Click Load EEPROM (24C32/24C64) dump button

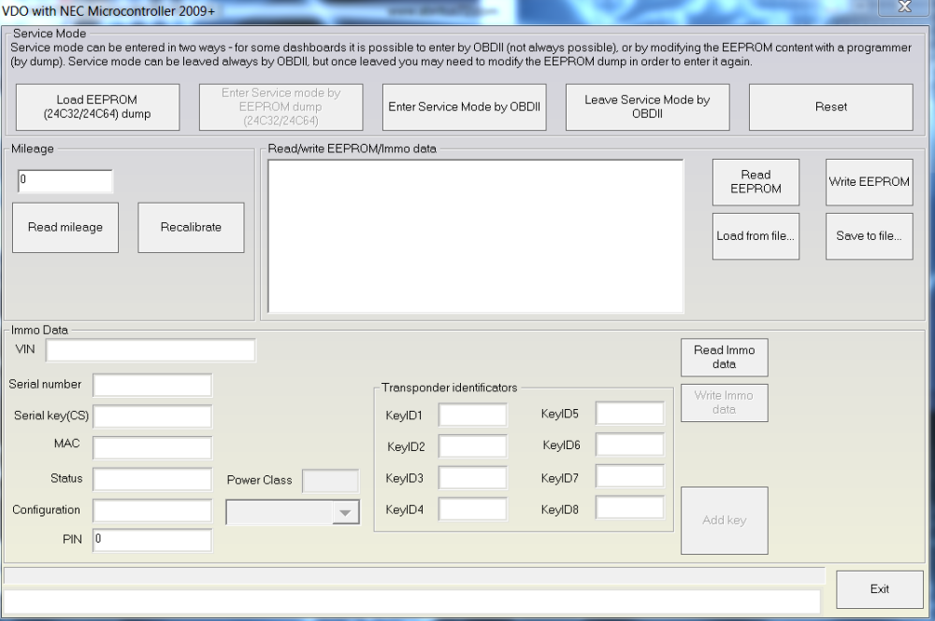97,107
